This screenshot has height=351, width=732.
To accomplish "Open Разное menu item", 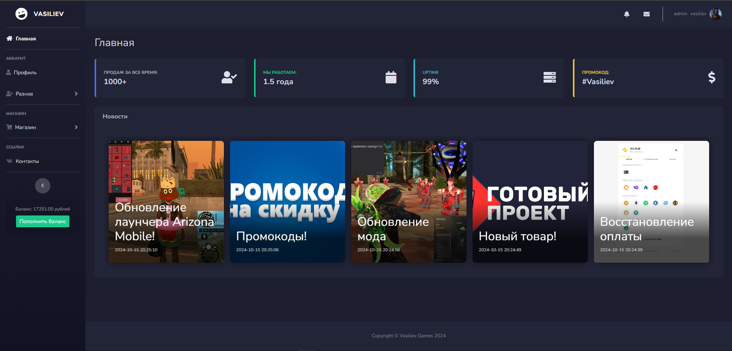I will tap(43, 94).
